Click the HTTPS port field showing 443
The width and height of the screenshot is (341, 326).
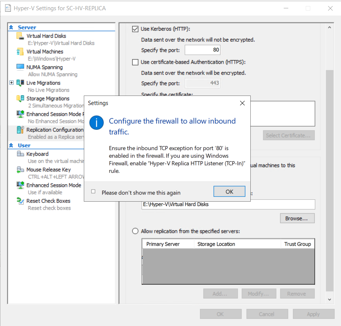tap(203, 83)
